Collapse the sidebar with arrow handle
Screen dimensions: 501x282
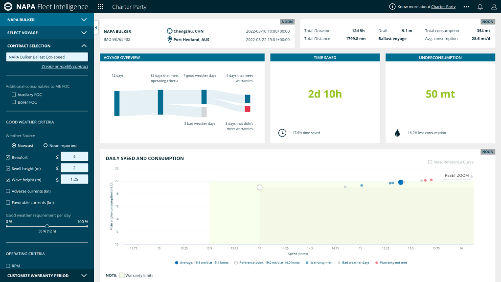(x=96, y=28)
